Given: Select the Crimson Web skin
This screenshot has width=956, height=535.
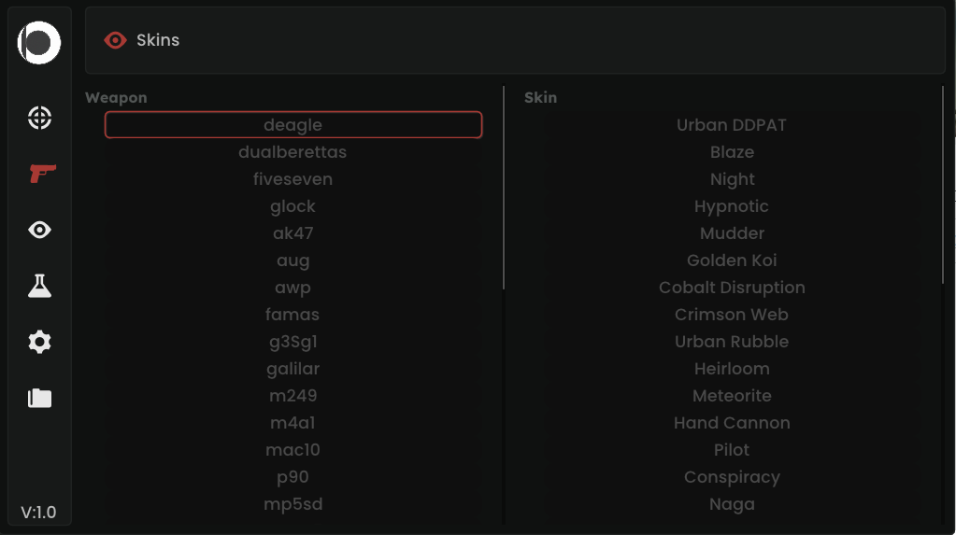Looking at the screenshot, I should tap(732, 315).
